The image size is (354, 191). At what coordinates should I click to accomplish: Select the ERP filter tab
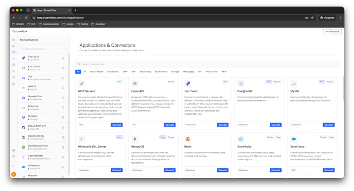[134, 72]
